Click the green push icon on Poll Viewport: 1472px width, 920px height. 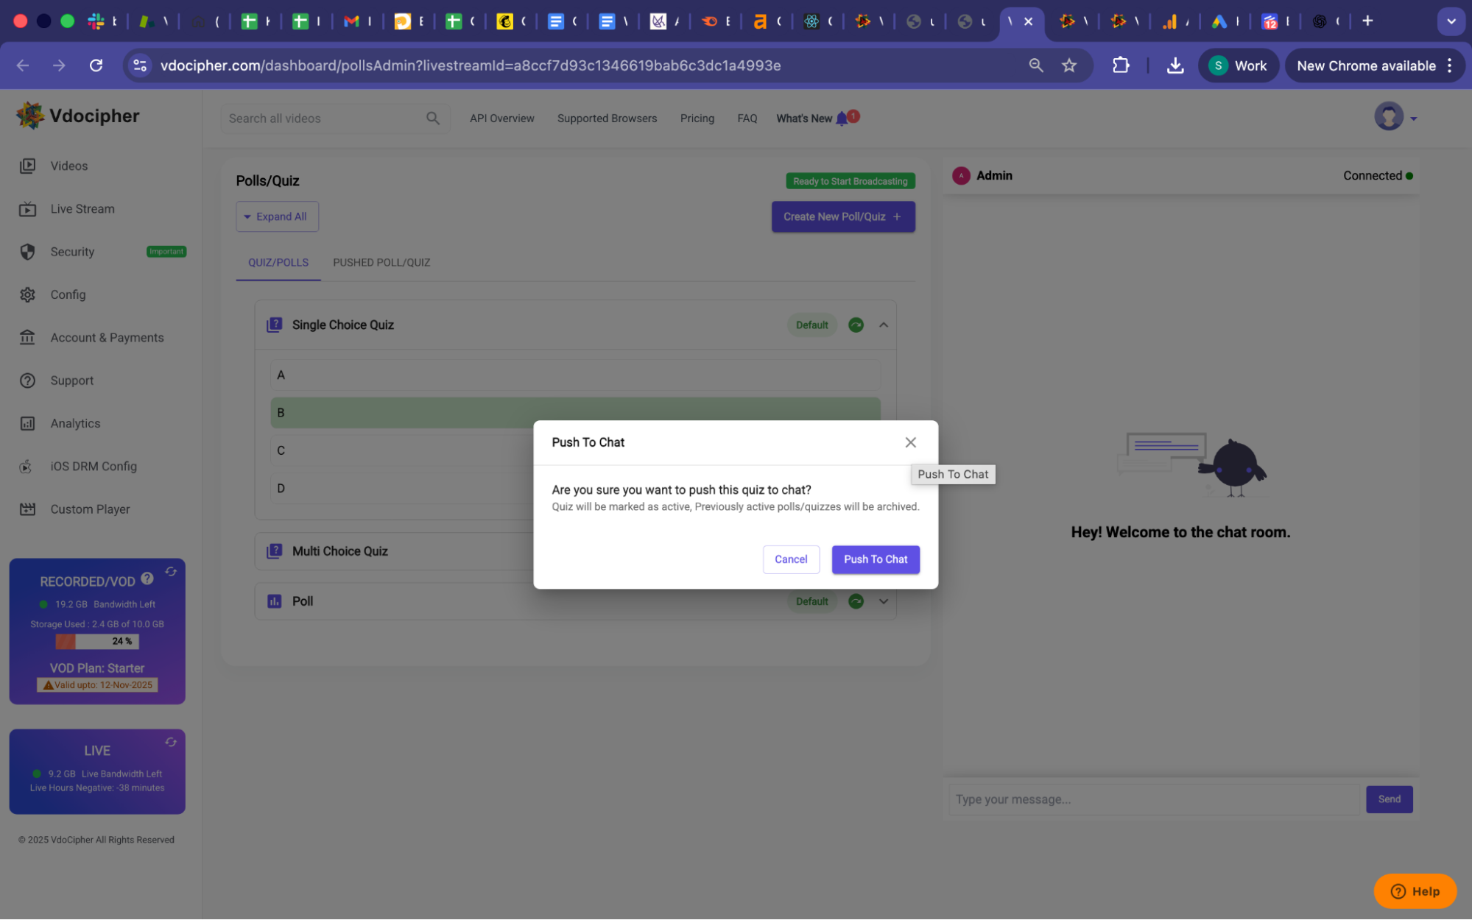tap(856, 601)
